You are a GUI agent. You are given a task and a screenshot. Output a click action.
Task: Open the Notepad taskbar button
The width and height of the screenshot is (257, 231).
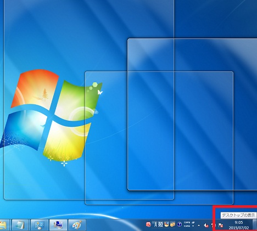click(20, 225)
